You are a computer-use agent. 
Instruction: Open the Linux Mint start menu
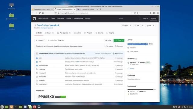point(2,107)
